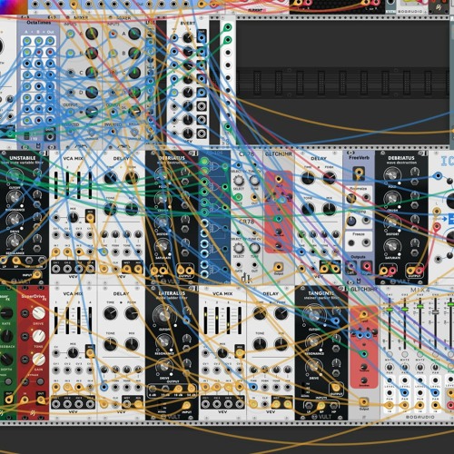
Task: Click MIX4 channel 1 IN jack
Action: pyautogui.click(x=390, y=405)
